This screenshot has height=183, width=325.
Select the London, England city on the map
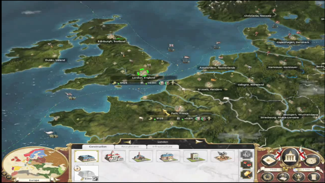pyautogui.click(x=143, y=72)
